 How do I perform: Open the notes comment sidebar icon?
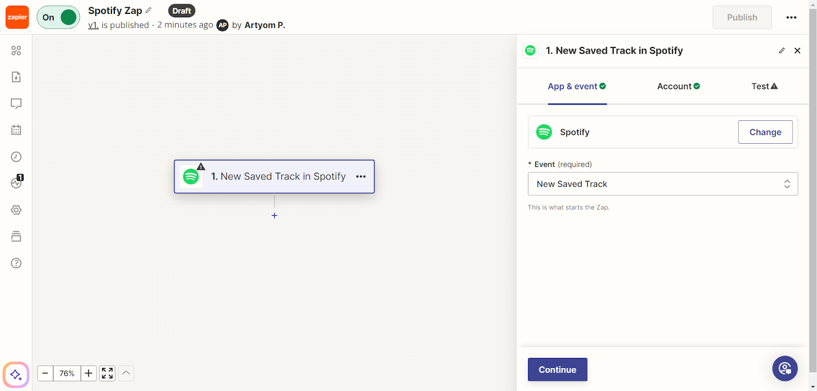pyautogui.click(x=16, y=103)
